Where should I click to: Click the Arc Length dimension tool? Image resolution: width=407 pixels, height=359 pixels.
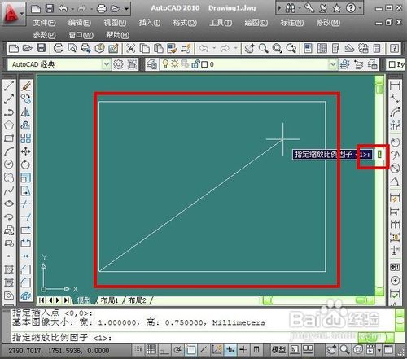click(395, 112)
